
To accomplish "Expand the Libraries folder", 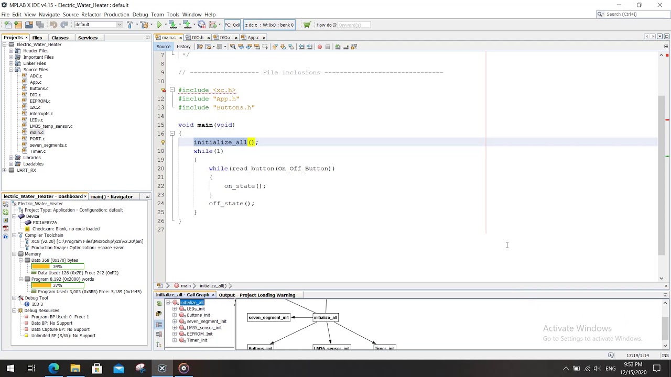I will click(x=11, y=158).
